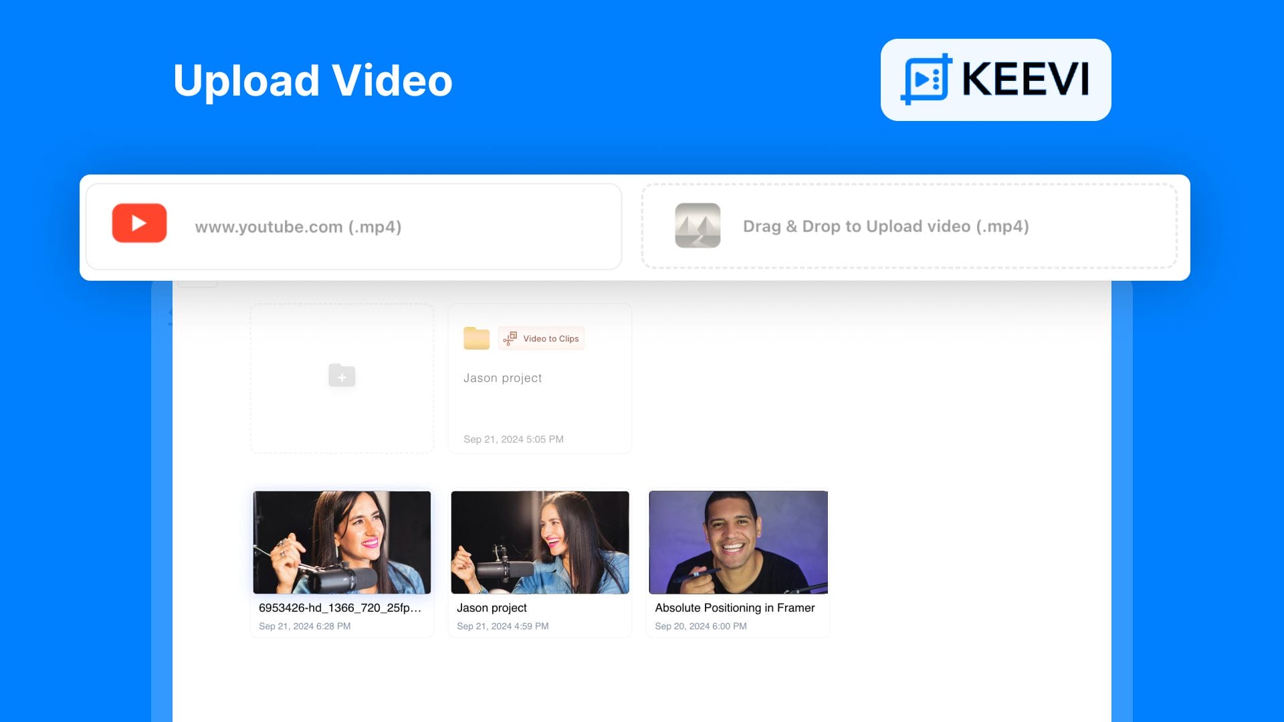Click the Drag & Drop to Upload video text
Viewport: 1284px width, 722px height.
tap(885, 227)
